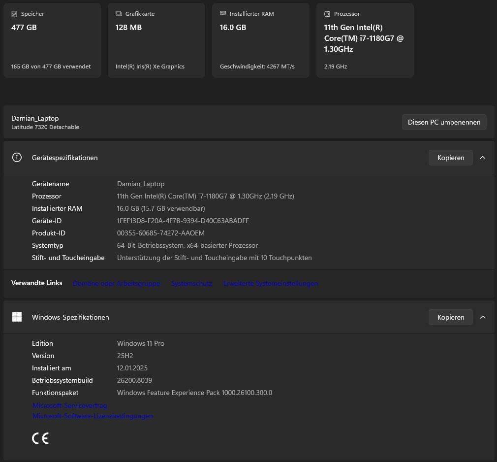Select the Geräte-ID value 1FEF13D8-F20A
The width and height of the screenshot is (497, 462).
pyautogui.click(x=183, y=221)
